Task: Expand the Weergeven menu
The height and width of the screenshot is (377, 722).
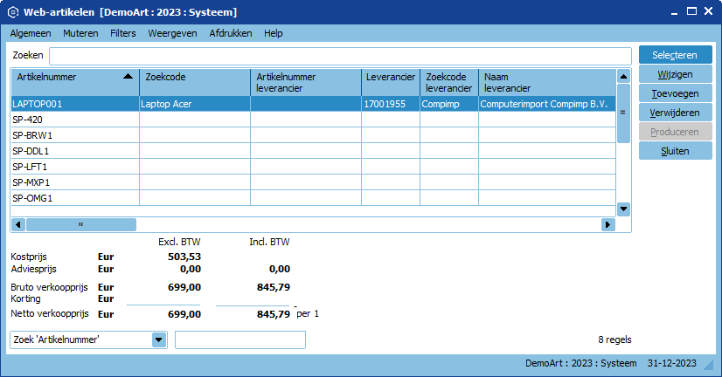Action: click(x=171, y=33)
